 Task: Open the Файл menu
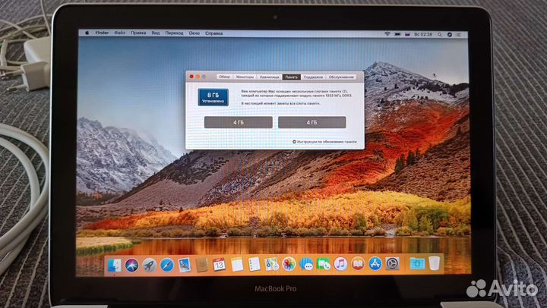coord(120,33)
